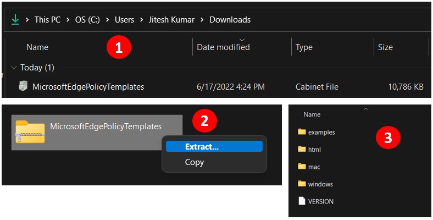Select the 'windows' folder icon
This screenshot has height=220, width=433.
[302, 184]
